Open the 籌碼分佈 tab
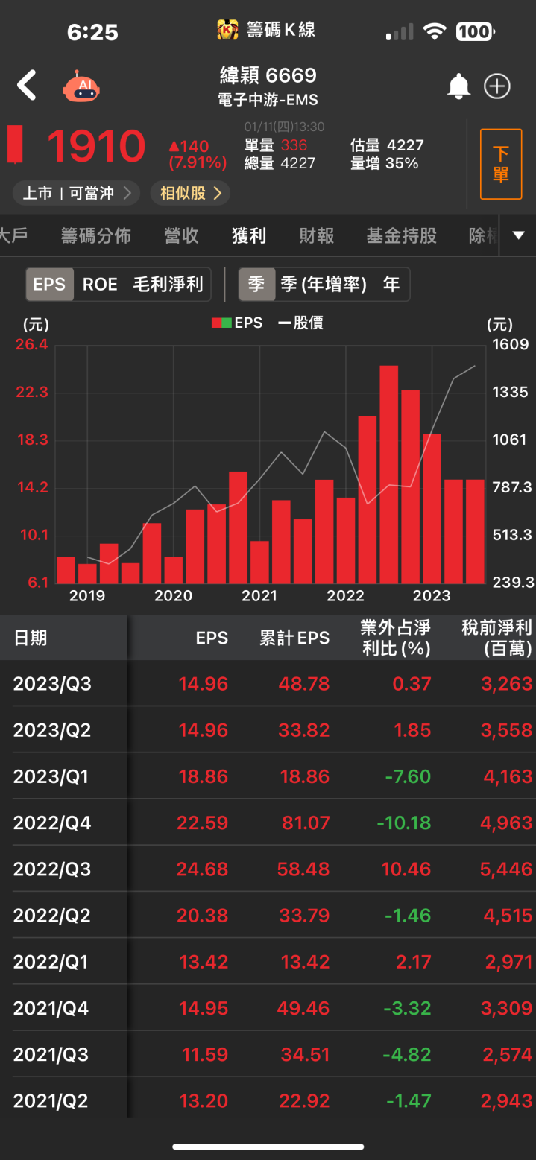Screen dimensions: 536x1160 click(x=96, y=236)
